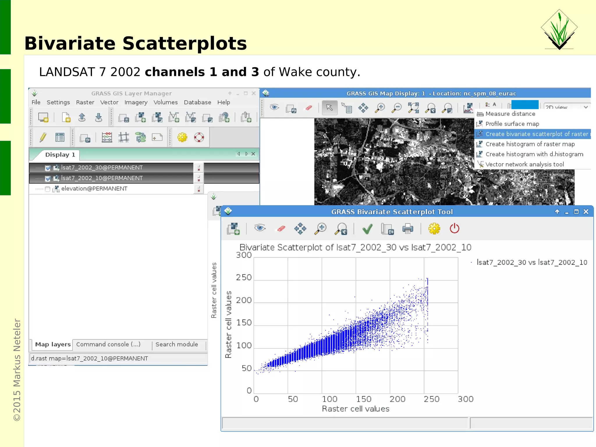Uncheck lsat7_2002_10@PERMANENT layer checkbox

pos(48,178)
